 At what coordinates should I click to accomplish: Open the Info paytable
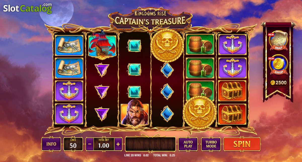click(x=51, y=144)
